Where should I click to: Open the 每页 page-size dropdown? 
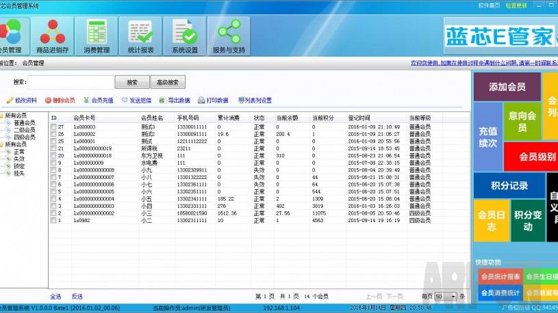tap(445, 297)
